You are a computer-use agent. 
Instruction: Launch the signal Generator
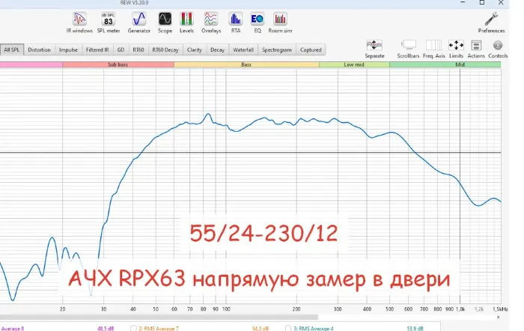[x=138, y=22]
